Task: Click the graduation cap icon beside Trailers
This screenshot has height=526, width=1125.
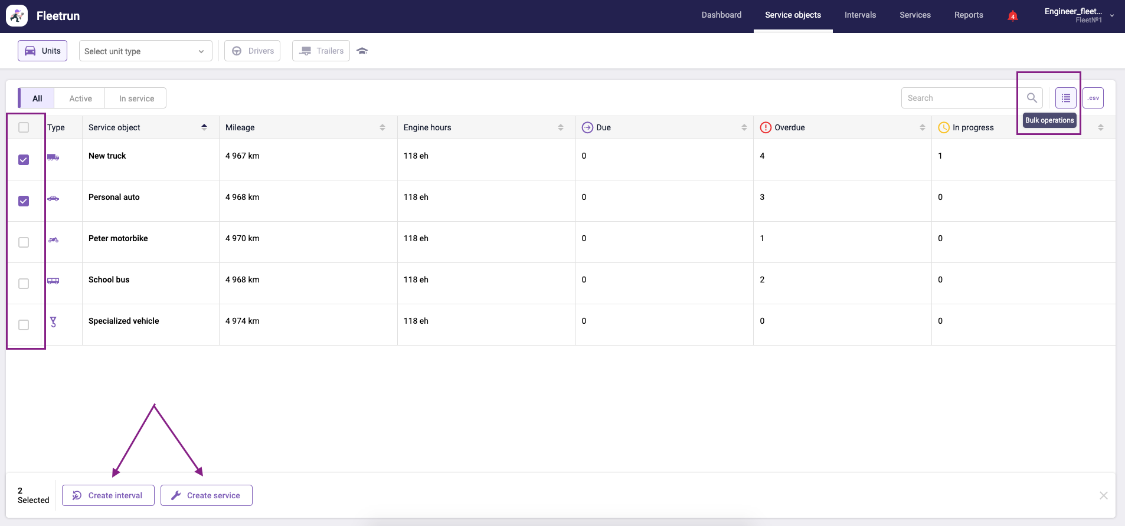Action: [362, 51]
